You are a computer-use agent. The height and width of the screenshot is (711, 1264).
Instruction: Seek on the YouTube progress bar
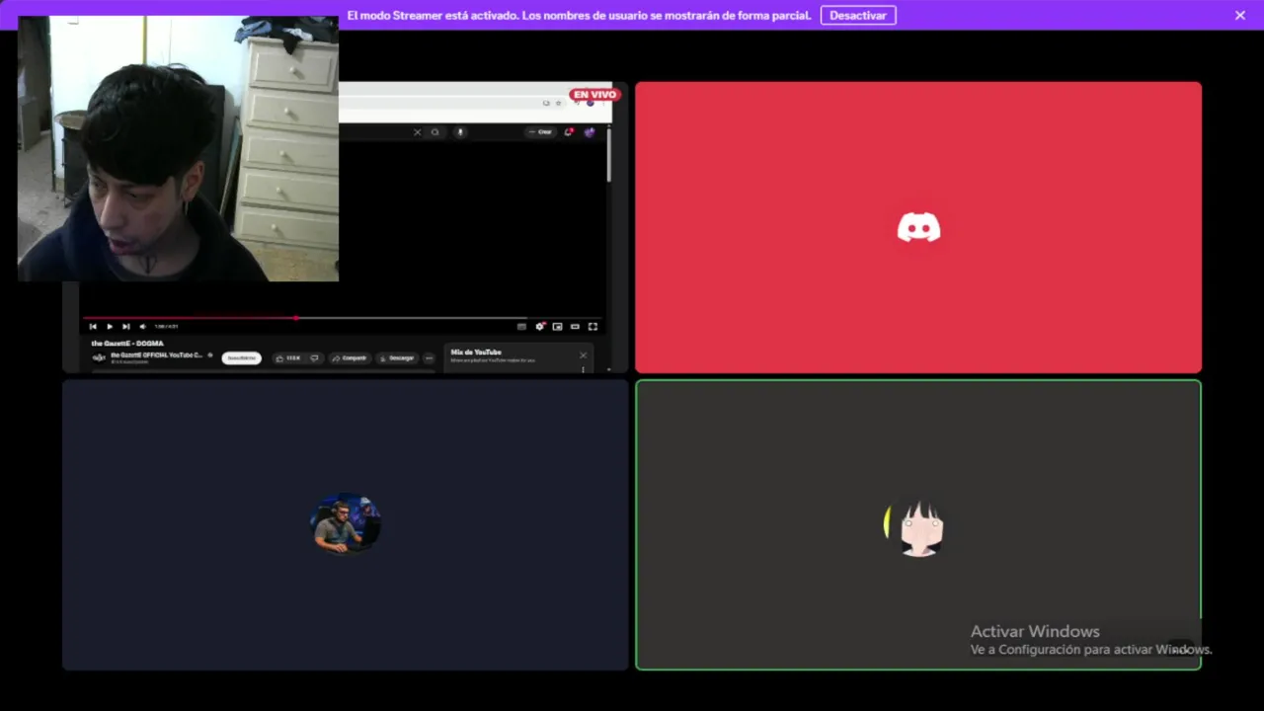click(343, 318)
